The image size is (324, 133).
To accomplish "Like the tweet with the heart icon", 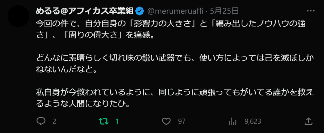I will 166,121.
